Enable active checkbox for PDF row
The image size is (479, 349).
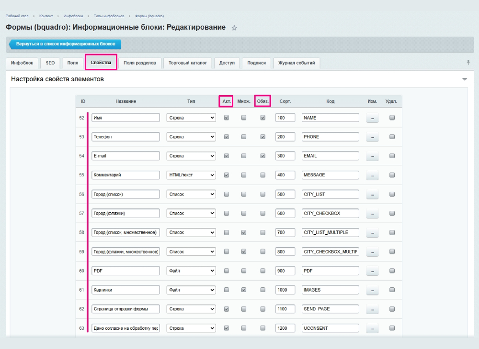tap(227, 271)
